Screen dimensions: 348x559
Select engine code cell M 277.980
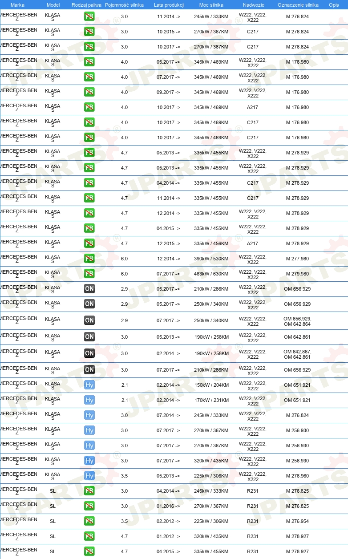297,259
